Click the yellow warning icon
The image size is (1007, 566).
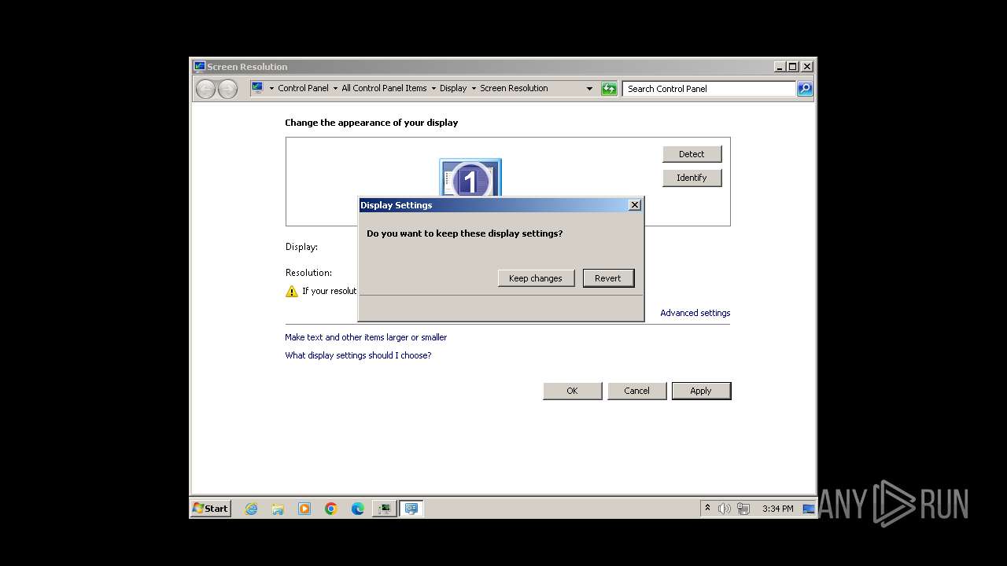coord(292,291)
